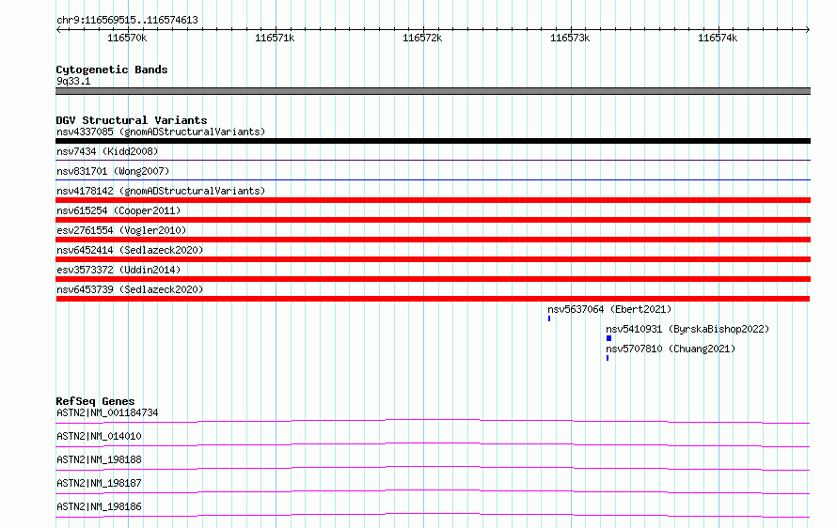
Task: Click the right arrow of the ruler
Action: (808, 29)
